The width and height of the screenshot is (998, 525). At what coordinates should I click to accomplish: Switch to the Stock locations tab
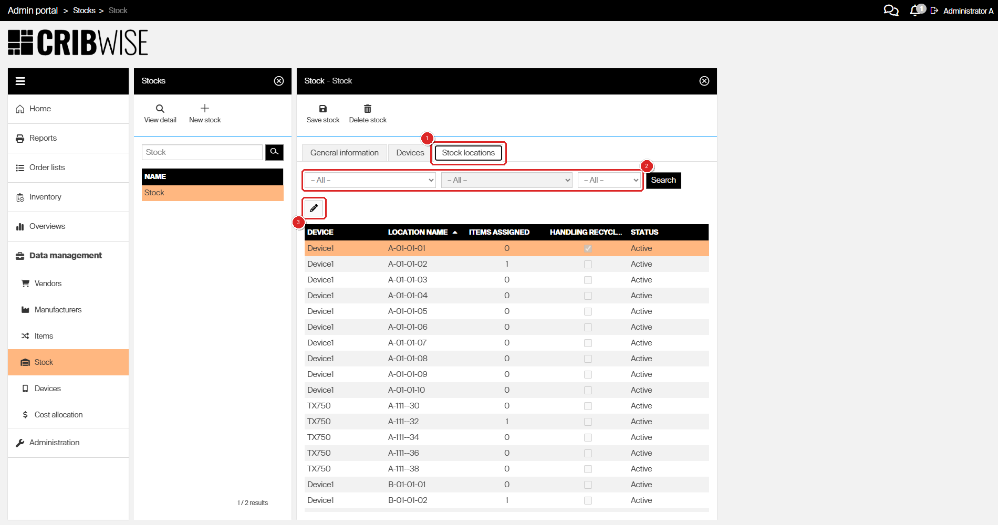(469, 153)
